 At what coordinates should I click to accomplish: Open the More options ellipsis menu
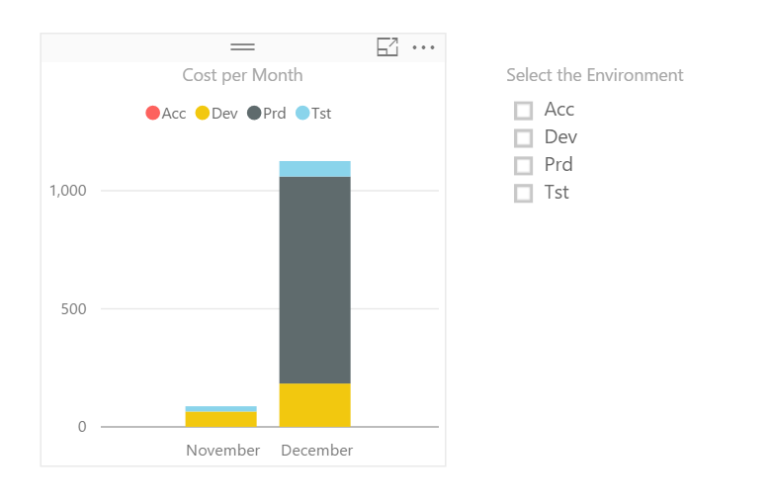[x=423, y=46]
